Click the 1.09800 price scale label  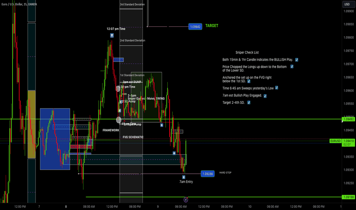tap(348, 37)
